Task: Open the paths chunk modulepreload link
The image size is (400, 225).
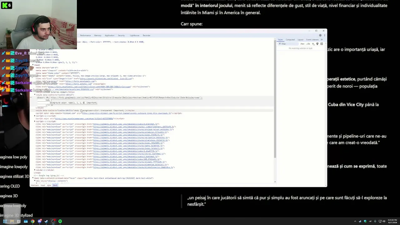Action: tap(128, 146)
